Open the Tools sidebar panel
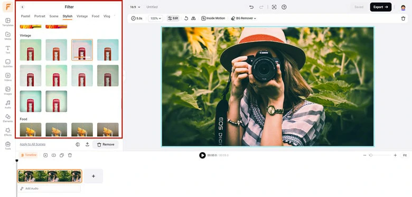Image resolution: width=412 pixels, height=197 pixels. coord(8,145)
